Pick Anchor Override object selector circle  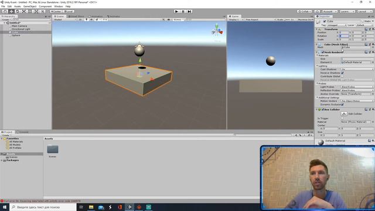tap(373, 94)
